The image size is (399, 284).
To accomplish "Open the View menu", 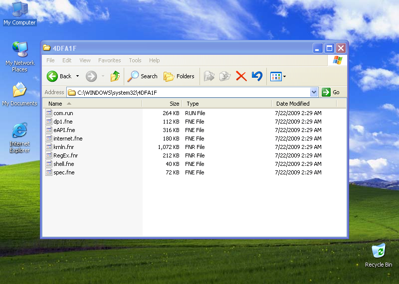I will [85, 60].
